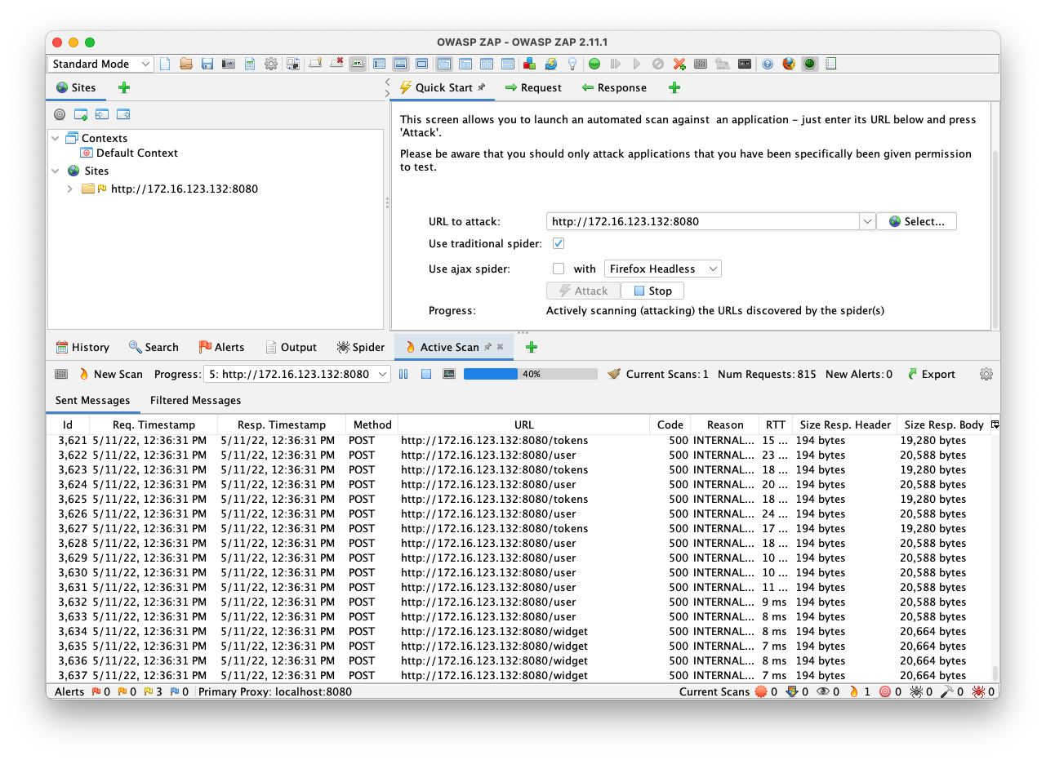Click the import context icon
This screenshot has height=760, width=1046.
tap(102, 114)
